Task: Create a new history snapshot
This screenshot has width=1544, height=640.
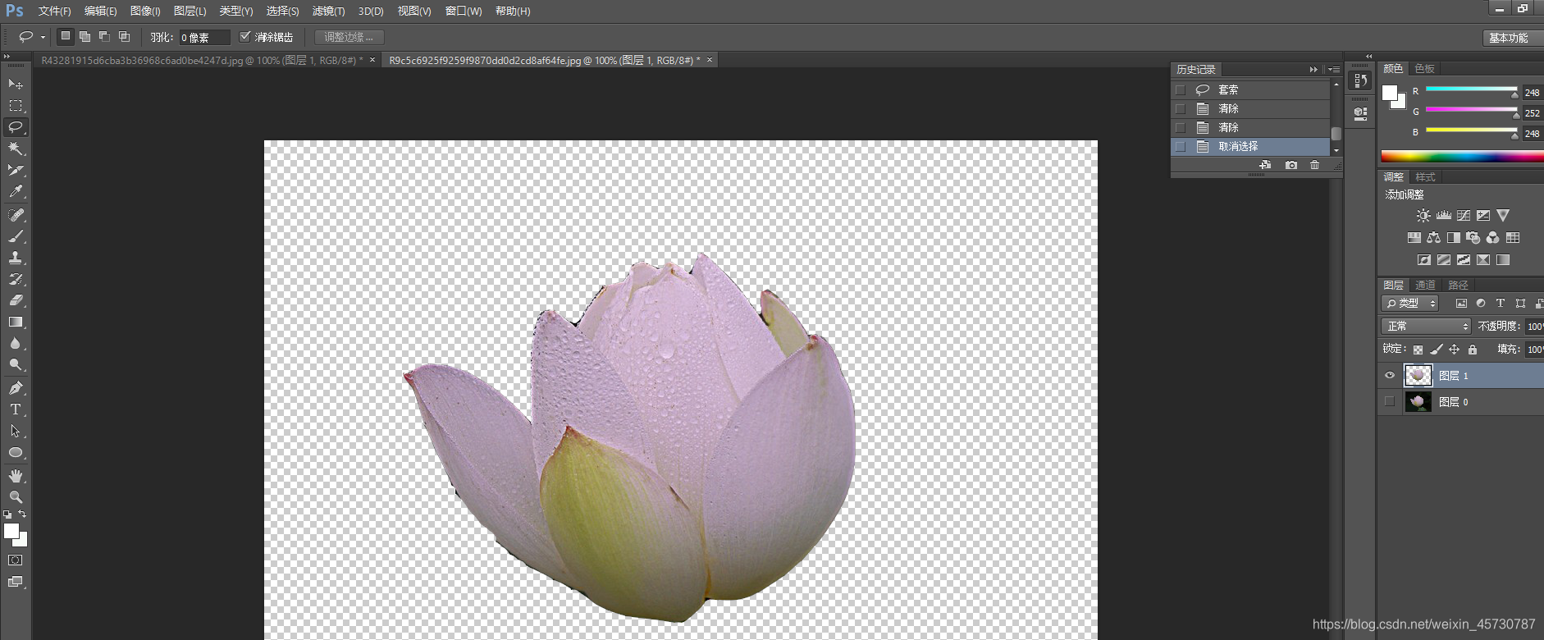Action: (1291, 165)
